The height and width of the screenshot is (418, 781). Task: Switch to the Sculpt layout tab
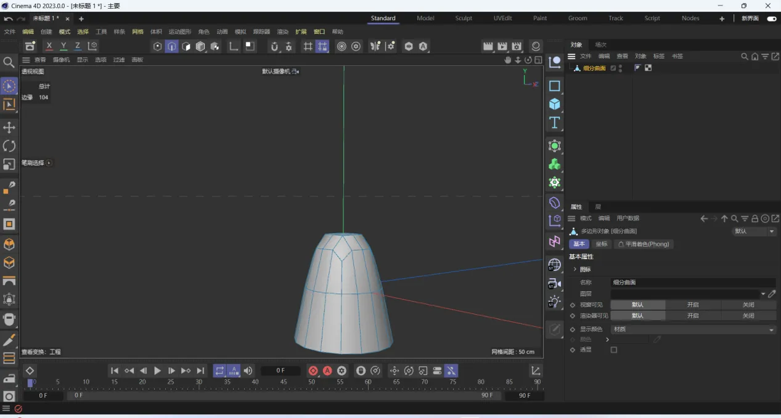[464, 18]
